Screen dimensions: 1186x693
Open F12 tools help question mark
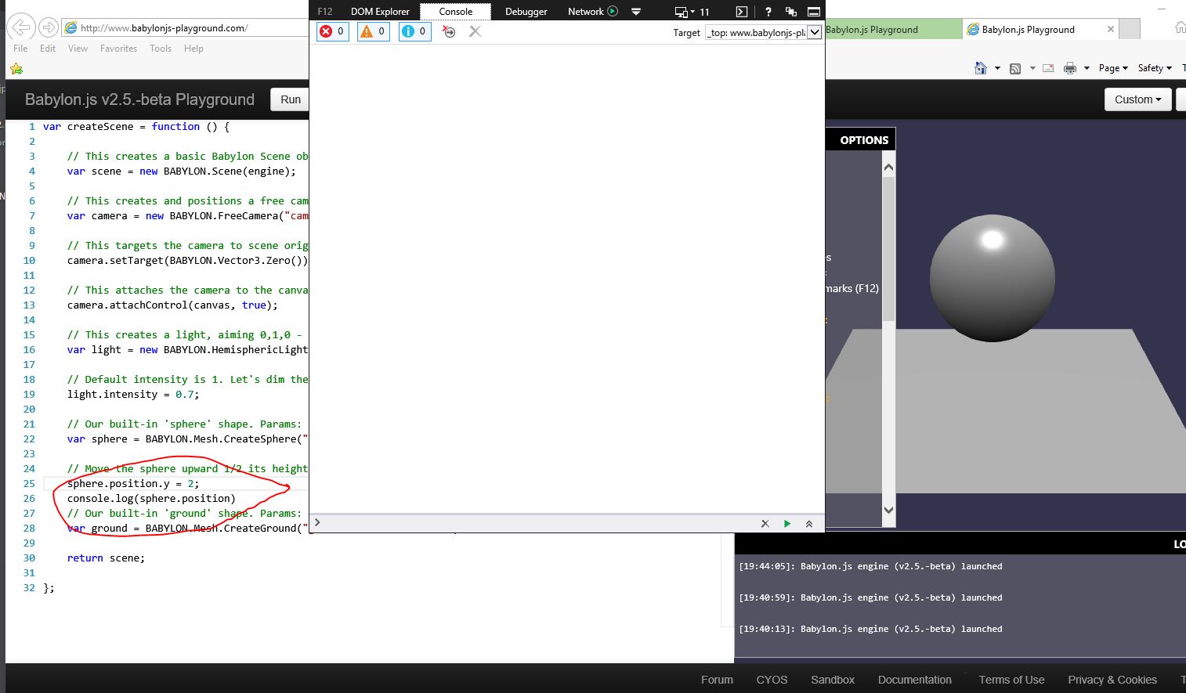click(x=768, y=11)
